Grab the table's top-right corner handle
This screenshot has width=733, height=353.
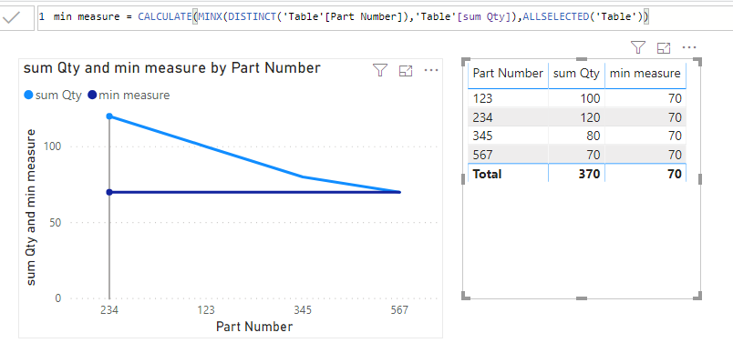[698, 61]
